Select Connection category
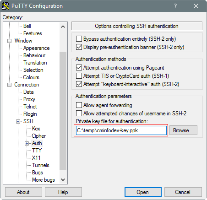The height and width of the screenshot is (200, 207). click(27, 85)
